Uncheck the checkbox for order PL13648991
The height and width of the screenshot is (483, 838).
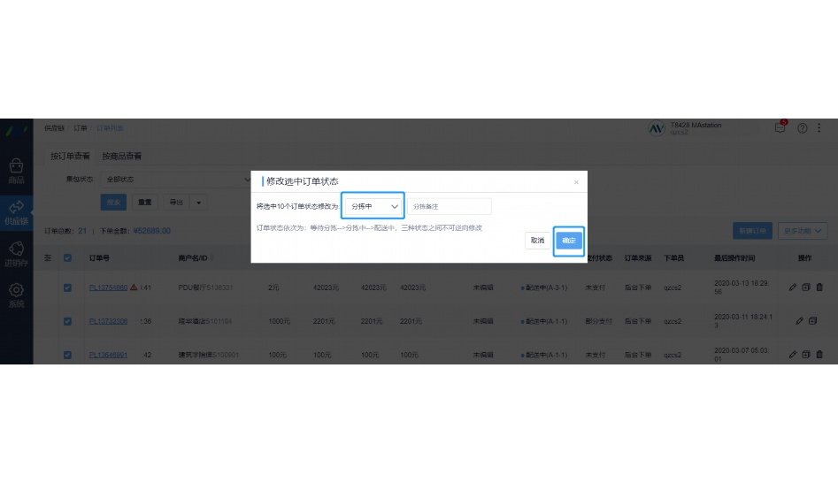point(67,355)
